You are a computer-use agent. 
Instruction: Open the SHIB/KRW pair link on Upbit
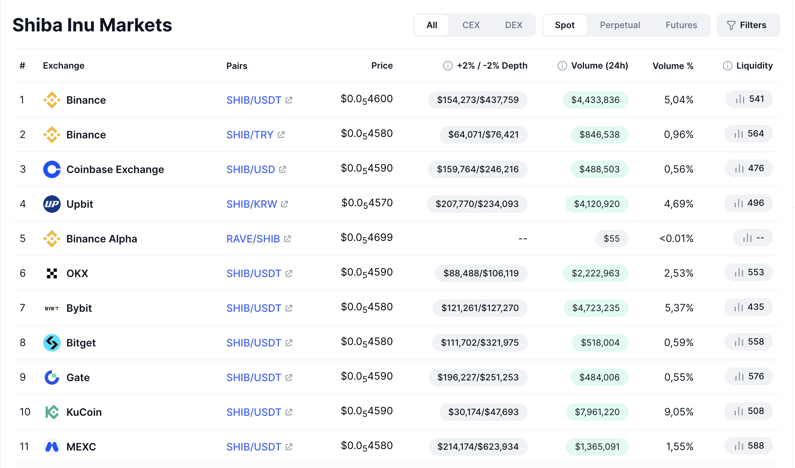point(252,204)
